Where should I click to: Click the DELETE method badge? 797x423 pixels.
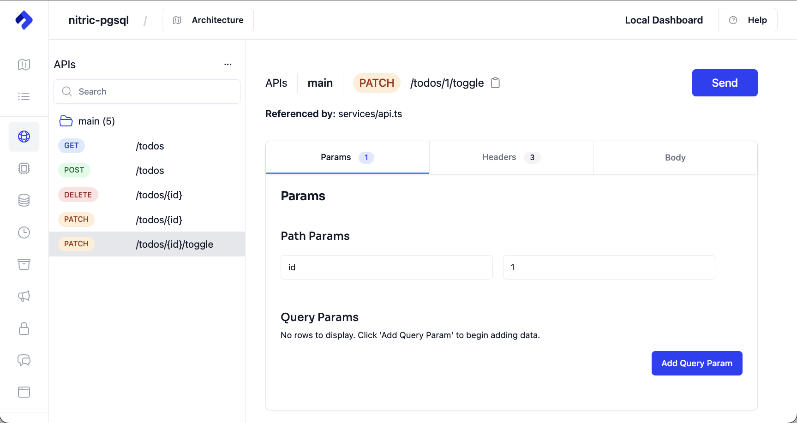point(78,195)
